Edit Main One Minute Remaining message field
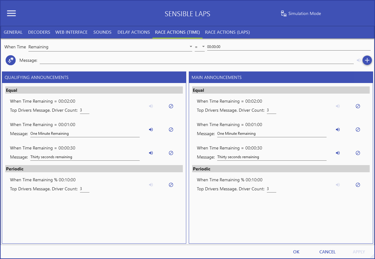375x259 pixels. click(x=272, y=134)
